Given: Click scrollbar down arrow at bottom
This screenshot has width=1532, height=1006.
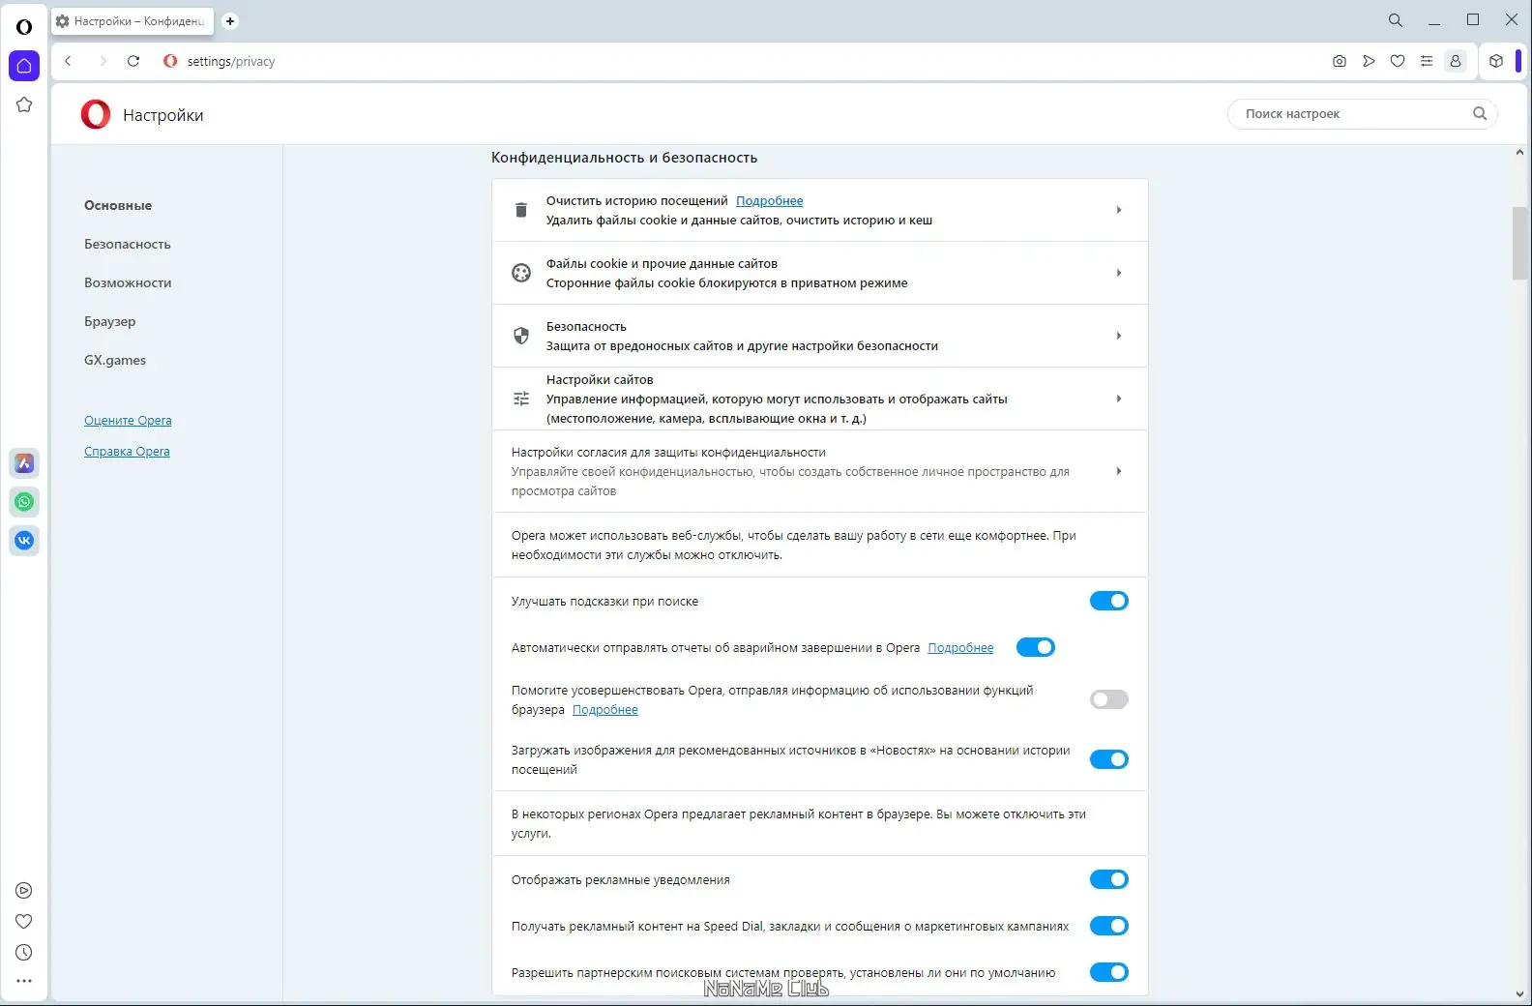Looking at the screenshot, I should [x=1519, y=994].
